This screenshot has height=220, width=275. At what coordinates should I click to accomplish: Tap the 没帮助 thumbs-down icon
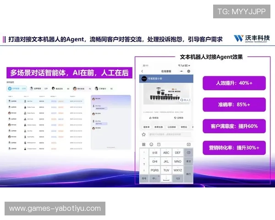point(175,118)
